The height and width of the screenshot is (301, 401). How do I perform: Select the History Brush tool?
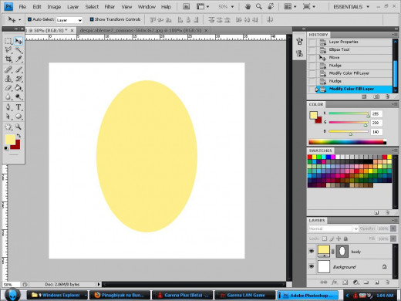19,79
